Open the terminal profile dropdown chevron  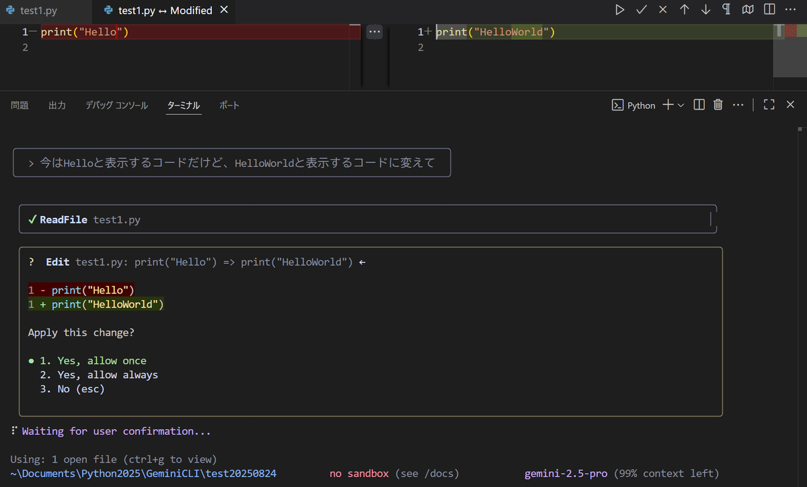pos(681,105)
